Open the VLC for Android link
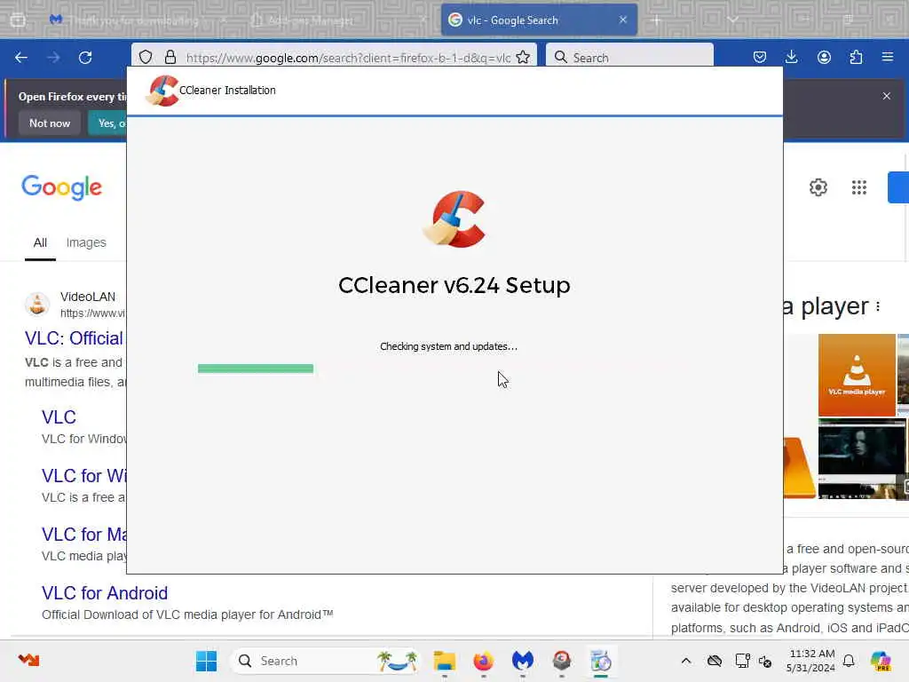This screenshot has width=909, height=682. pyautogui.click(x=105, y=592)
